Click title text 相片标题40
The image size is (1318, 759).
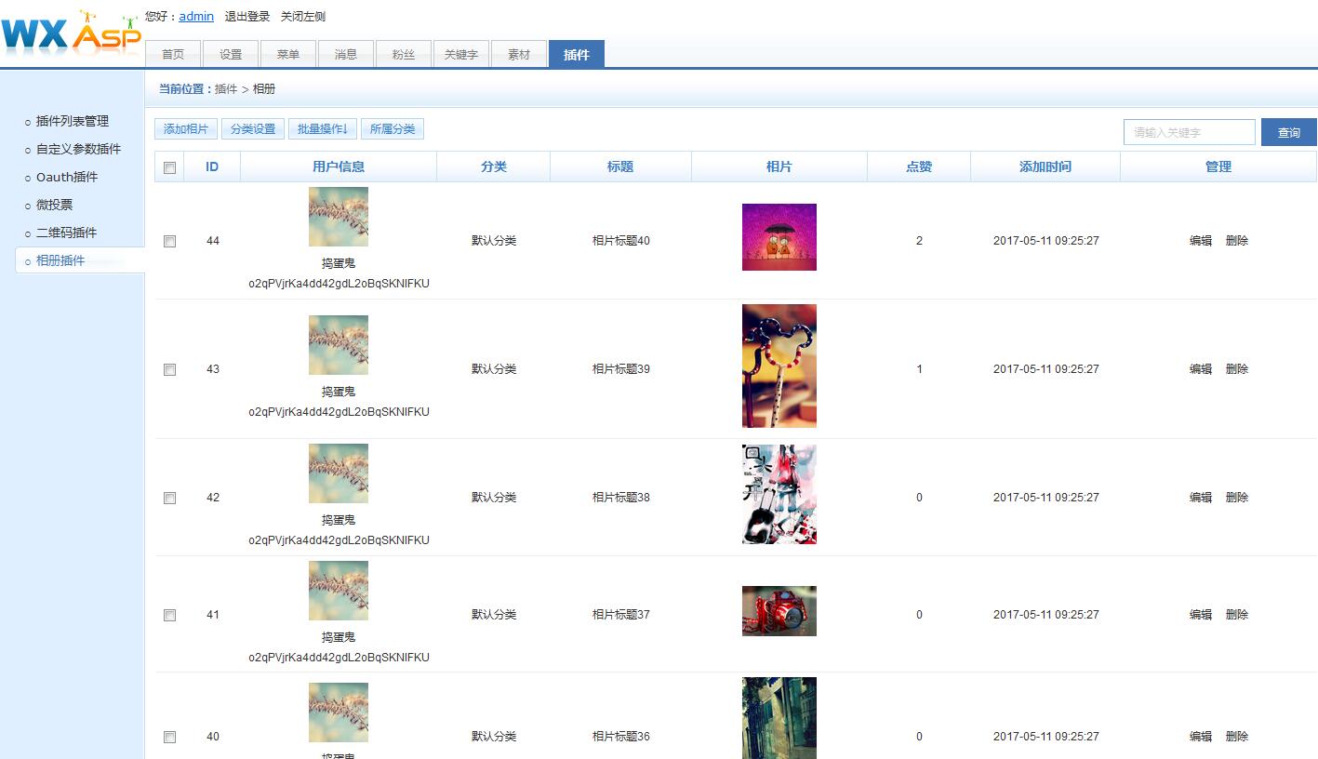[x=621, y=240]
